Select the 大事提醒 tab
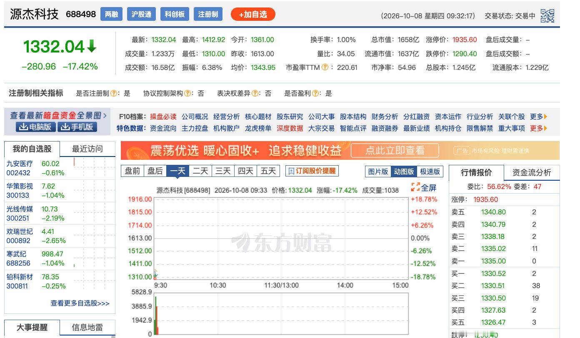This screenshot has width=580, height=338. (32, 328)
